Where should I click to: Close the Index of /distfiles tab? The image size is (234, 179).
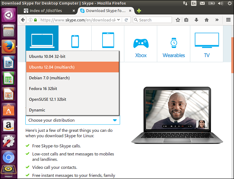(x=74, y=11)
